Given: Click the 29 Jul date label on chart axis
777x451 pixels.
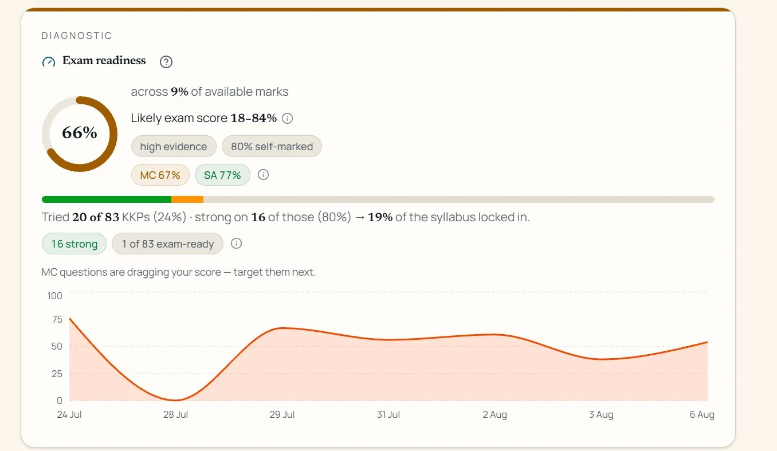Looking at the screenshot, I should (282, 415).
